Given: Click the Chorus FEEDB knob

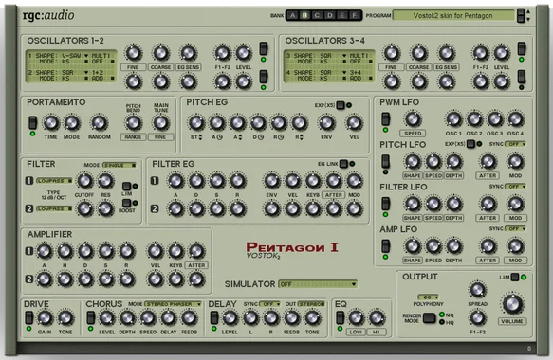Looking at the screenshot, I should coord(190,317).
